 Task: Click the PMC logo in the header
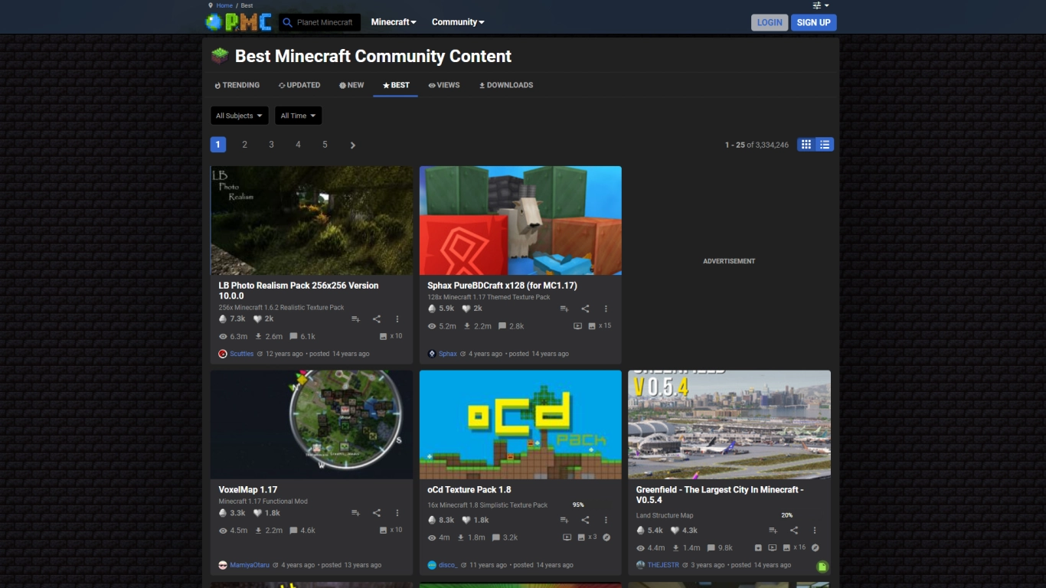pos(238,22)
